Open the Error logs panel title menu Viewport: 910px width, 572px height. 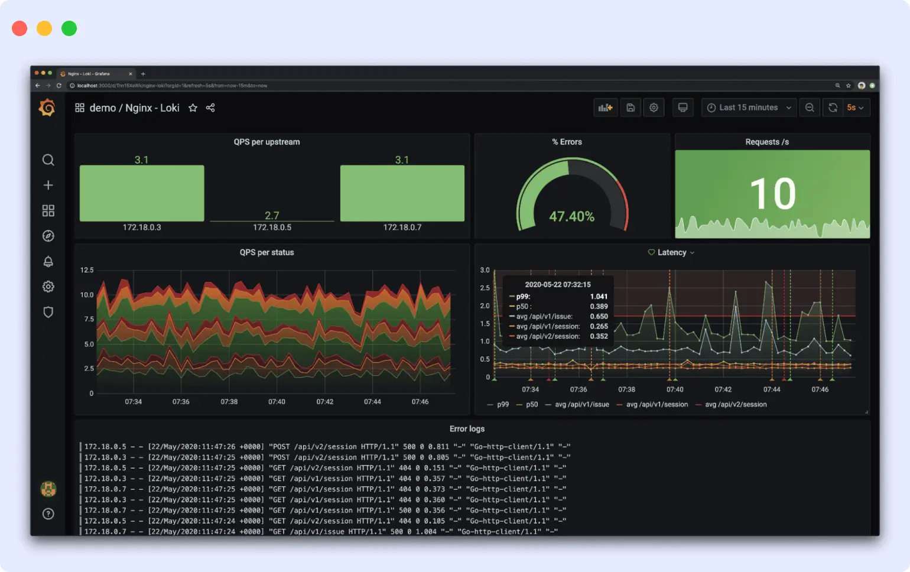coord(467,428)
